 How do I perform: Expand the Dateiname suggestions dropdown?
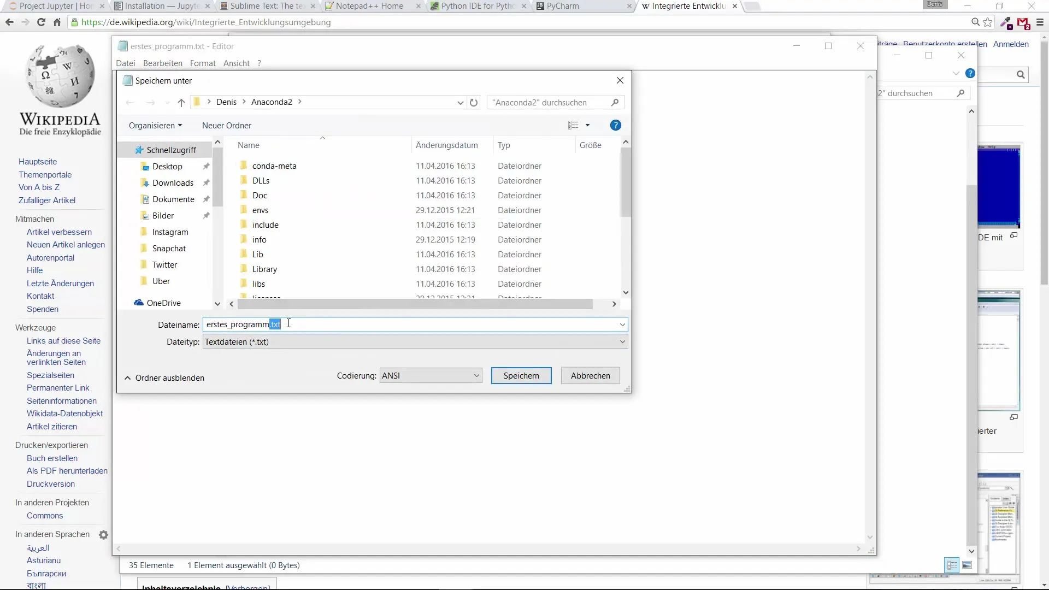click(622, 325)
